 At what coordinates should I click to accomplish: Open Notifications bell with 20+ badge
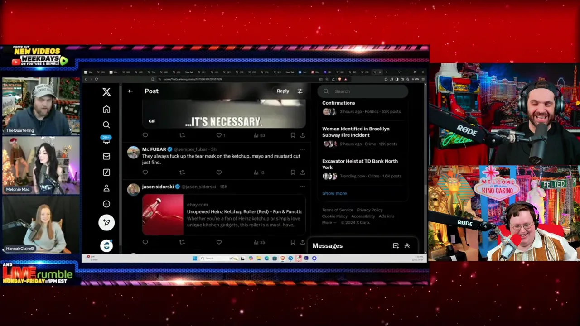[x=106, y=140]
